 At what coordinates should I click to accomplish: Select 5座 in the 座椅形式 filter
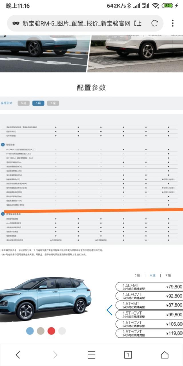coord(23,103)
